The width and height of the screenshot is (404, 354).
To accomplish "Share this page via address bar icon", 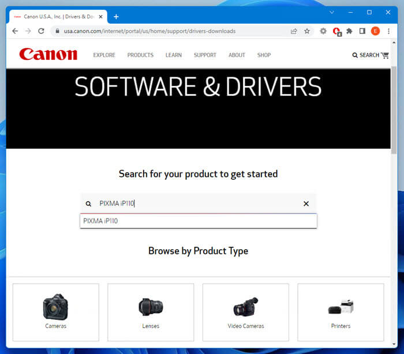I will [x=294, y=31].
